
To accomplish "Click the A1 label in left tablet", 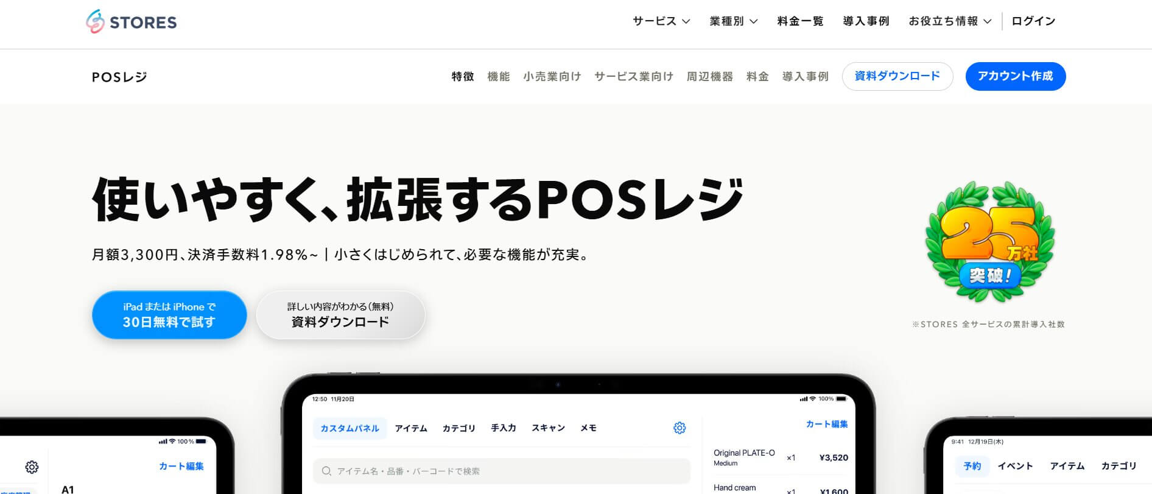I will point(68,489).
